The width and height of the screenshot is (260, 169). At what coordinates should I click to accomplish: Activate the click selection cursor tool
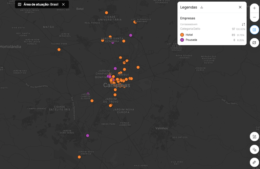[x=254, y=150]
